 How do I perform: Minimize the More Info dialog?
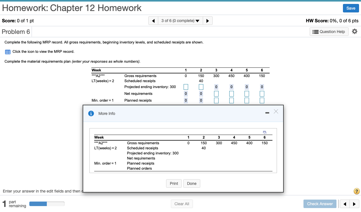coord(267,112)
